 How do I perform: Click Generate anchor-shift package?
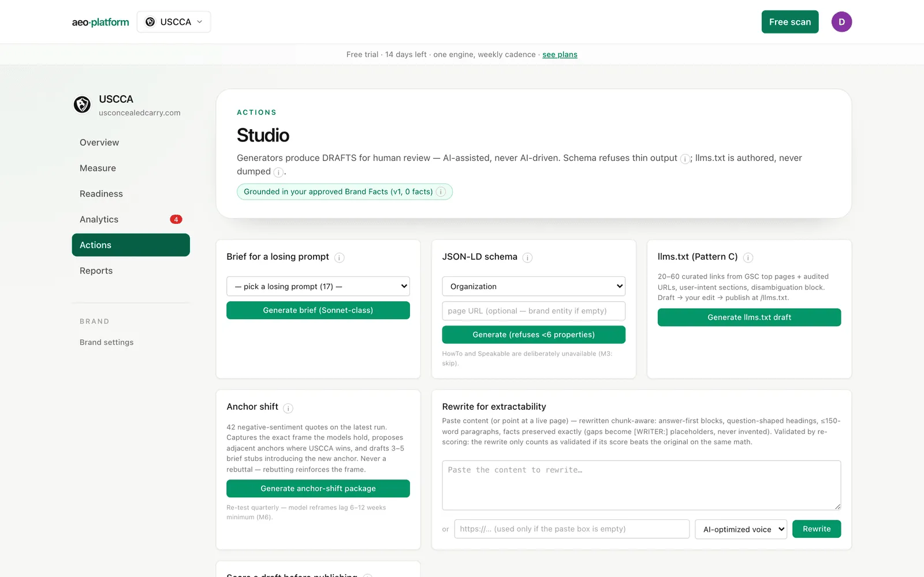tap(318, 488)
